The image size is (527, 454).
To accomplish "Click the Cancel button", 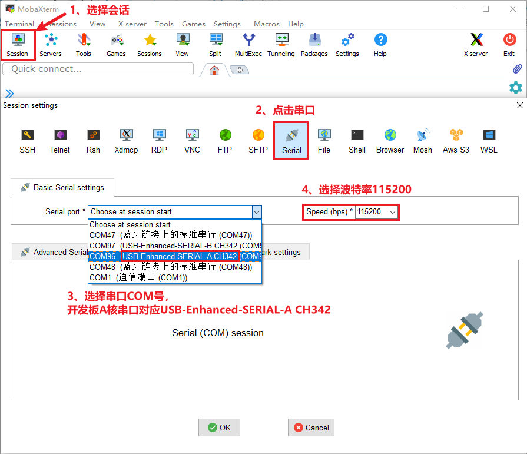I will (x=311, y=428).
